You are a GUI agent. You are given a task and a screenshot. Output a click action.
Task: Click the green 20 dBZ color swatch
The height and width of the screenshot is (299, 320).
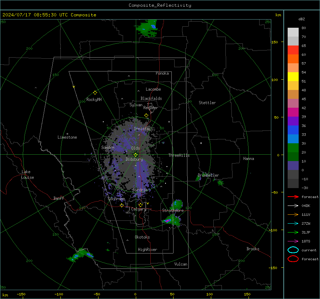pyautogui.click(x=293, y=148)
